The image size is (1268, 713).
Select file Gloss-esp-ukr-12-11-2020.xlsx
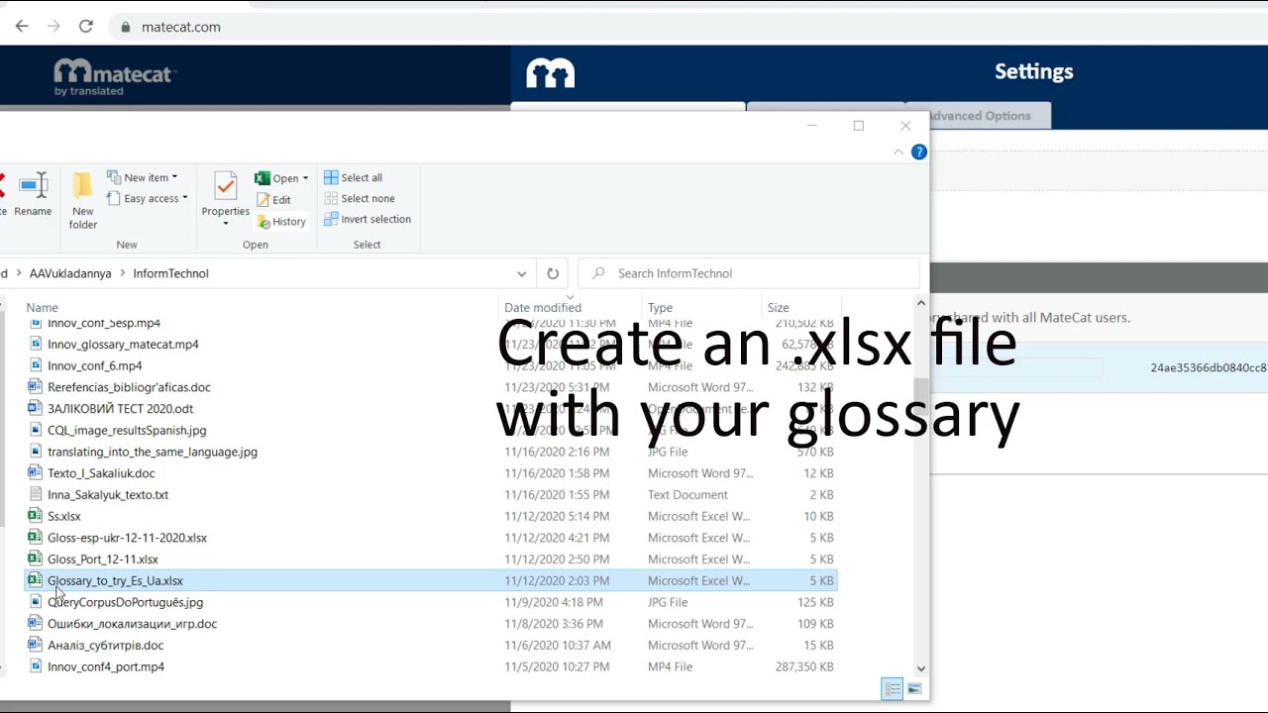click(x=127, y=538)
